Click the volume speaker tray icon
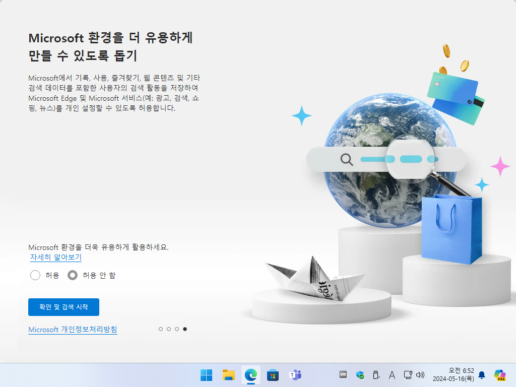 click(x=420, y=375)
